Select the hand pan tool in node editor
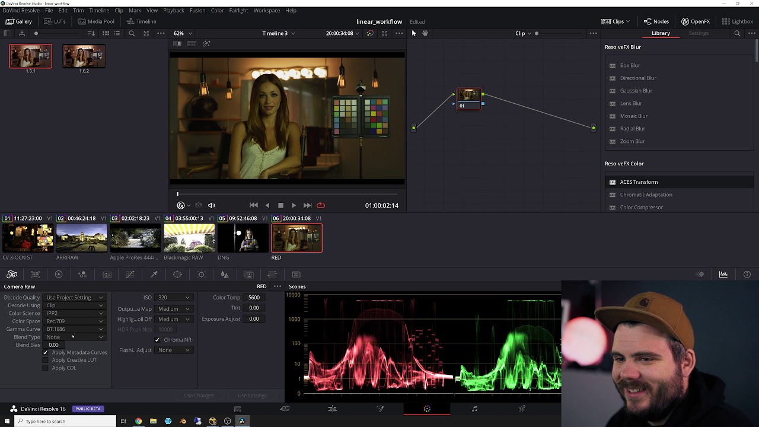Screen dimensions: 759x427 (x=425, y=33)
